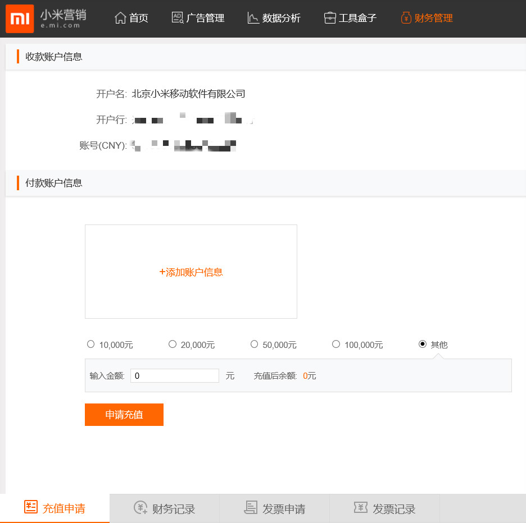This screenshot has height=523, width=526.
Task: Click the orange ¥ icon beside 财务管理
Action: [405, 17]
